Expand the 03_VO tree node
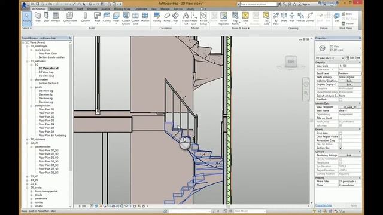 (x=27, y=176)
